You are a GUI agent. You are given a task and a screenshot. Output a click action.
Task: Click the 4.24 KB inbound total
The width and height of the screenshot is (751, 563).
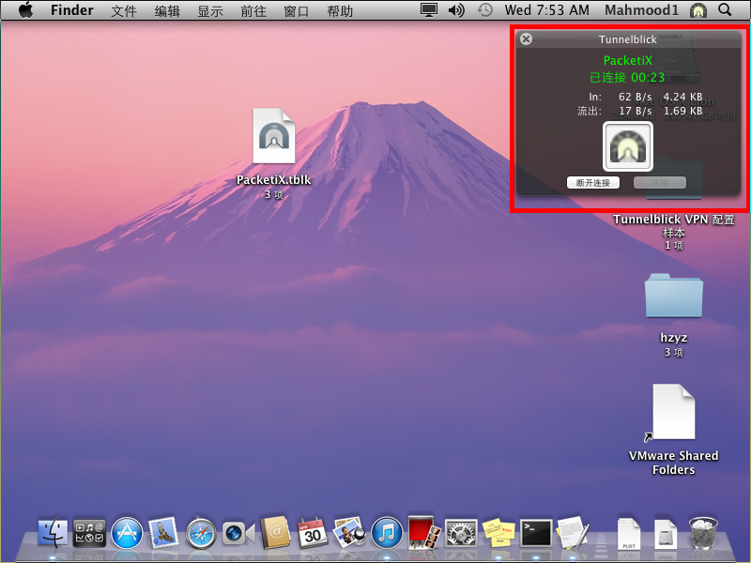click(682, 97)
